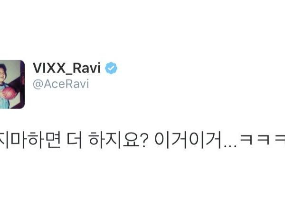Open VIXX_Ravi's profile picture
Screen dimensions: 285x213
(x=12, y=84)
